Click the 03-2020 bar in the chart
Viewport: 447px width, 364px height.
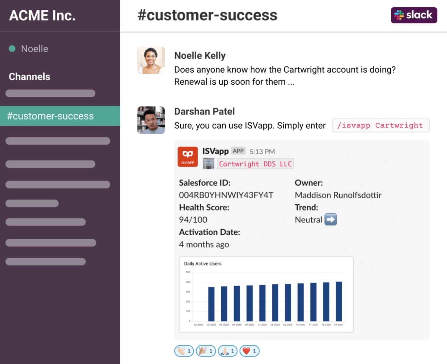point(211,304)
